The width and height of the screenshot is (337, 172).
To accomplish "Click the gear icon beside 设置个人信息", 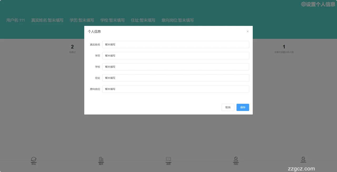I will 303,4.
